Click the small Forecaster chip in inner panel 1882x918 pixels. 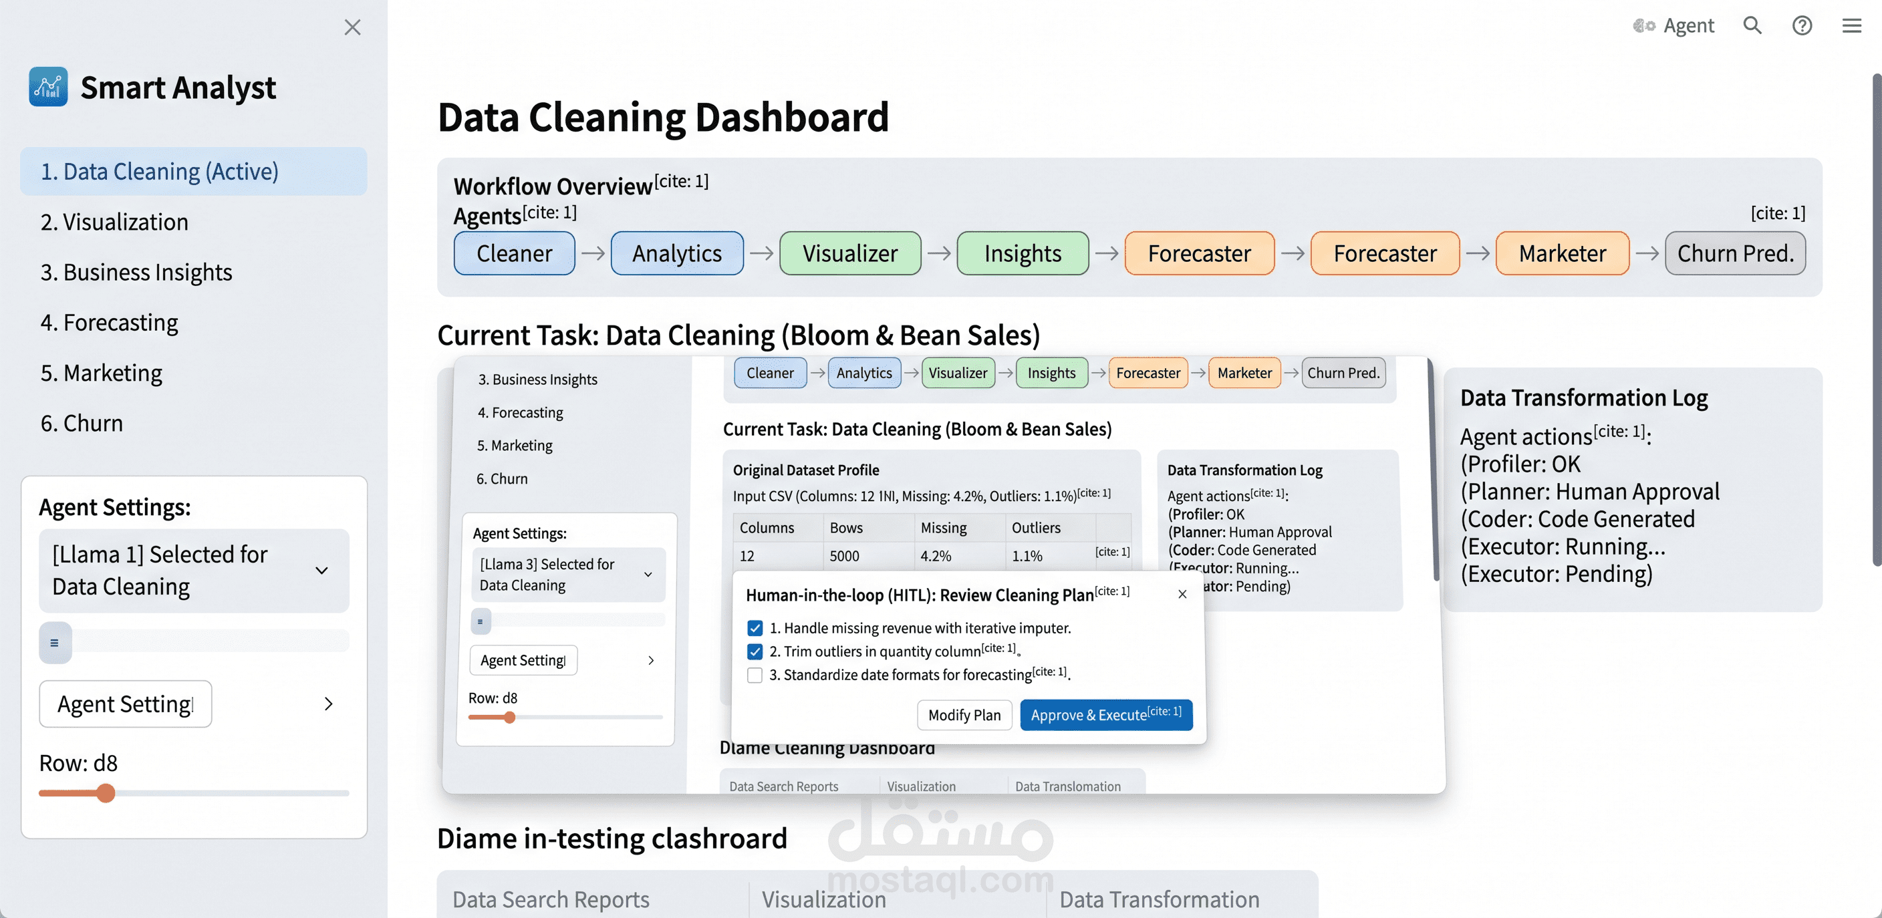click(1148, 372)
